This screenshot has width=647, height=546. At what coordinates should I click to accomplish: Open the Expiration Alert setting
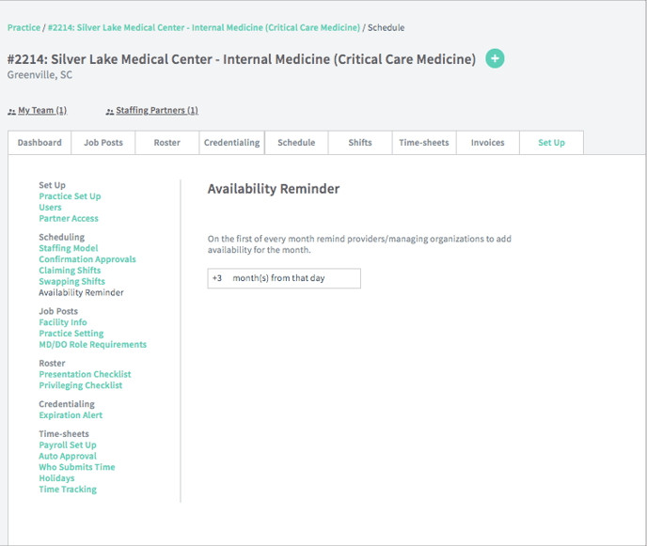click(x=71, y=415)
